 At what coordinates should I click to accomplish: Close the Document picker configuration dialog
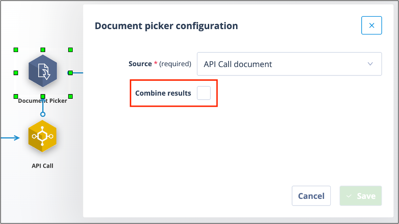372,26
